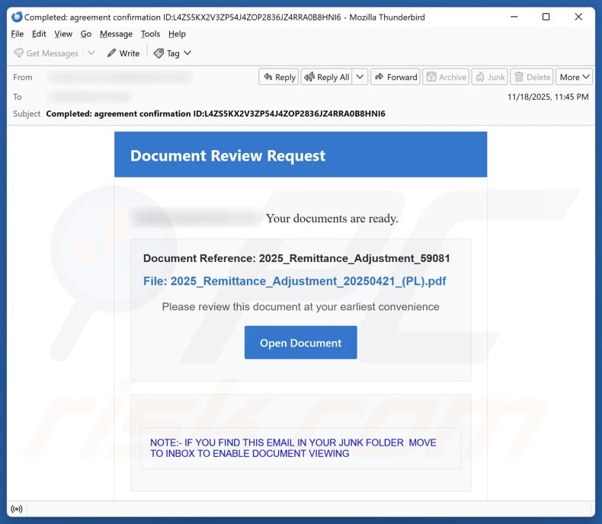Expand the Reply All options arrow
This screenshot has width=602, height=524.
pos(360,77)
